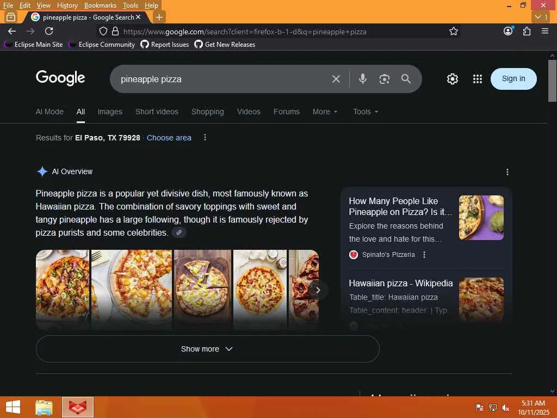This screenshot has width=557, height=418.
Task: Click the Sign in button
Action: (x=513, y=78)
